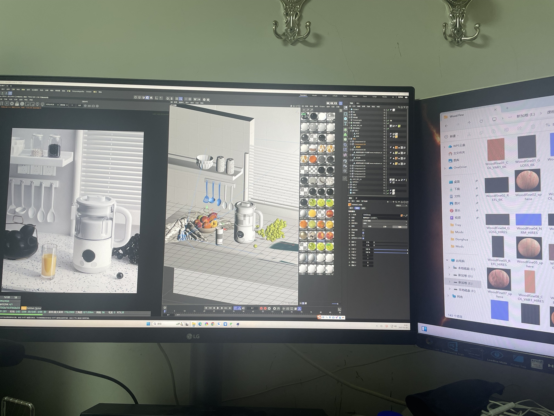The height and width of the screenshot is (416, 554).
Task: Switch to the Nodes layout tab
Action: tap(385, 97)
